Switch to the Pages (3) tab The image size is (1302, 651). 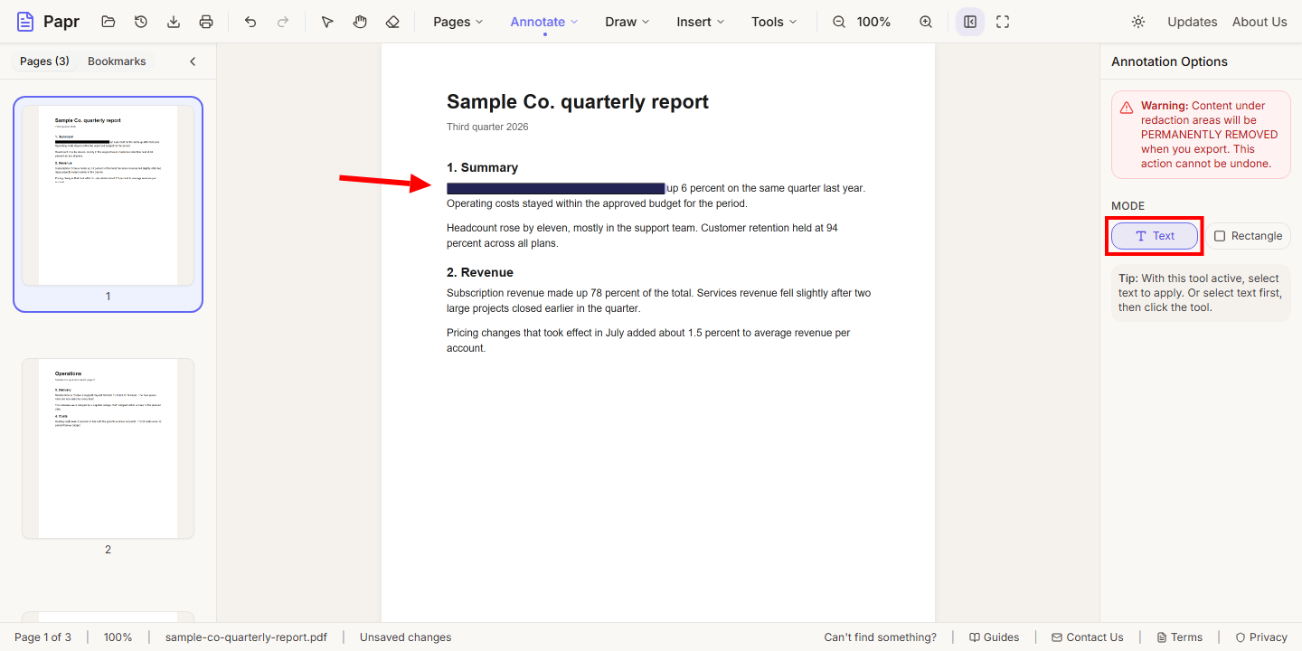coord(44,61)
